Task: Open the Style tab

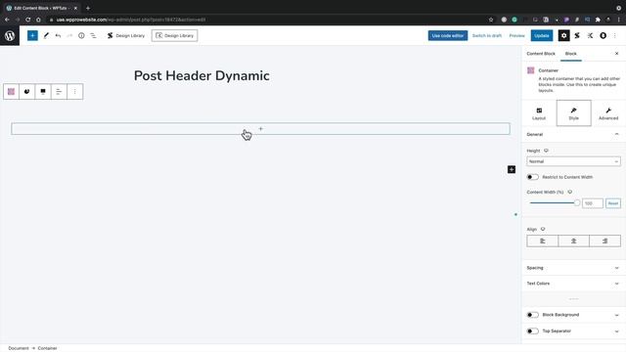Action: tap(574, 113)
